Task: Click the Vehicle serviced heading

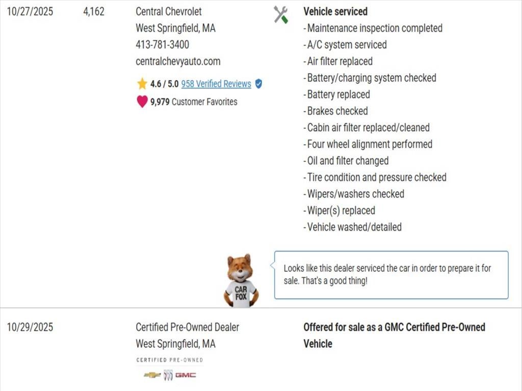Action: point(335,12)
